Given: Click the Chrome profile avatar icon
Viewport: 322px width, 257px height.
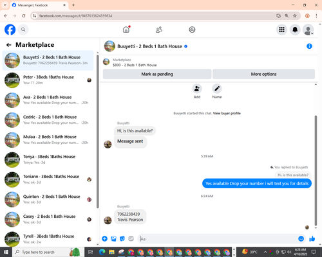Looking at the screenshot, I should click(x=307, y=15).
